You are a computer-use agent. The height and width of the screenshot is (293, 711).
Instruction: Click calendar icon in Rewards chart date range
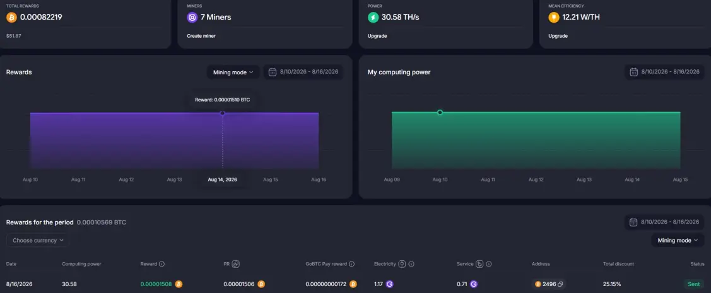(x=273, y=72)
